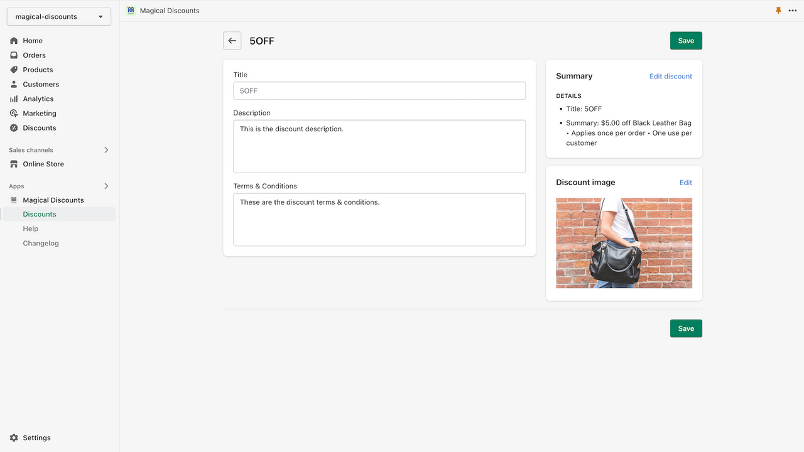The image size is (804, 452).
Task: Click the Customers person icon
Action: [14, 84]
